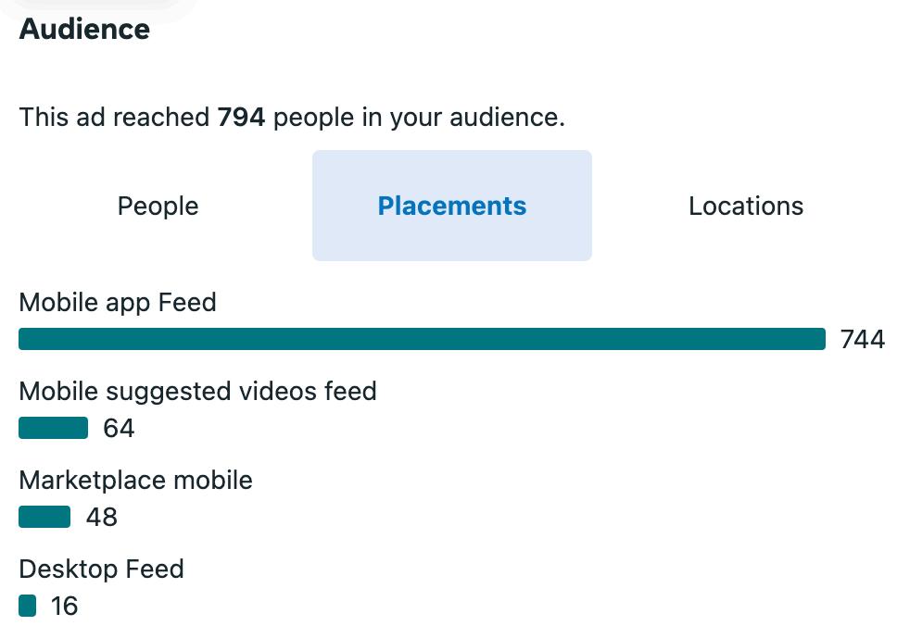Click the 'Mobile app Feed' label
The width and height of the screenshot is (910, 626).
tap(118, 302)
